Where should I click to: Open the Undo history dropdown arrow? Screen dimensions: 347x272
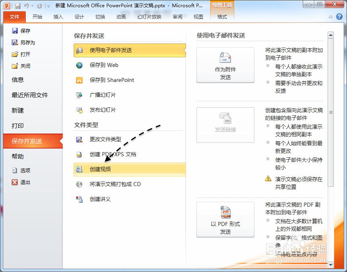(33, 6)
